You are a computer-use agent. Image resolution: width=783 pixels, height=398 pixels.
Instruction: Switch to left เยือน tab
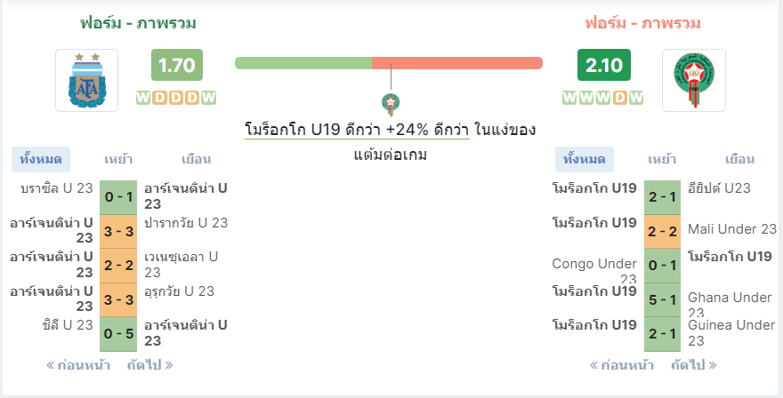[x=196, y=160]
